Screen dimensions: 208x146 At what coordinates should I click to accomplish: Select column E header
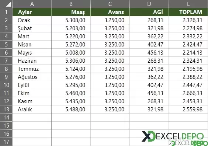(188, 4)
